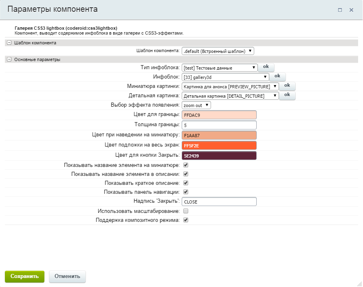Open the Шаблон компонента dropdown
Viewport: 363px width, 287px height.
[x=218, y=51]
